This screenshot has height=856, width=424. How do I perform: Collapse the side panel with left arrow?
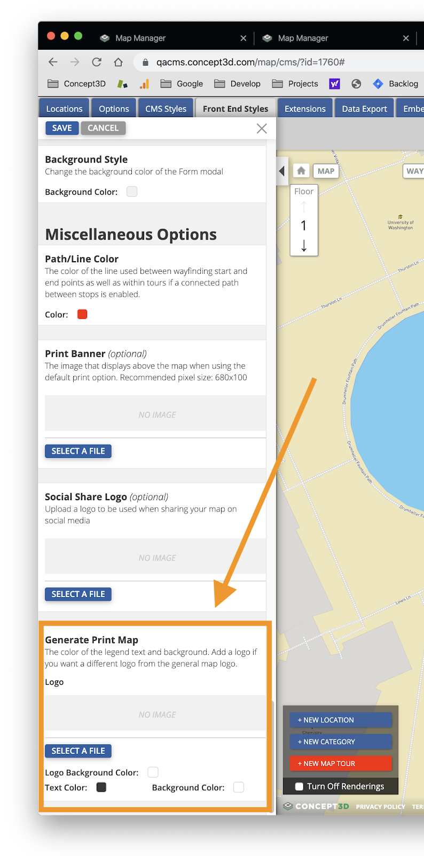(282, 171)
